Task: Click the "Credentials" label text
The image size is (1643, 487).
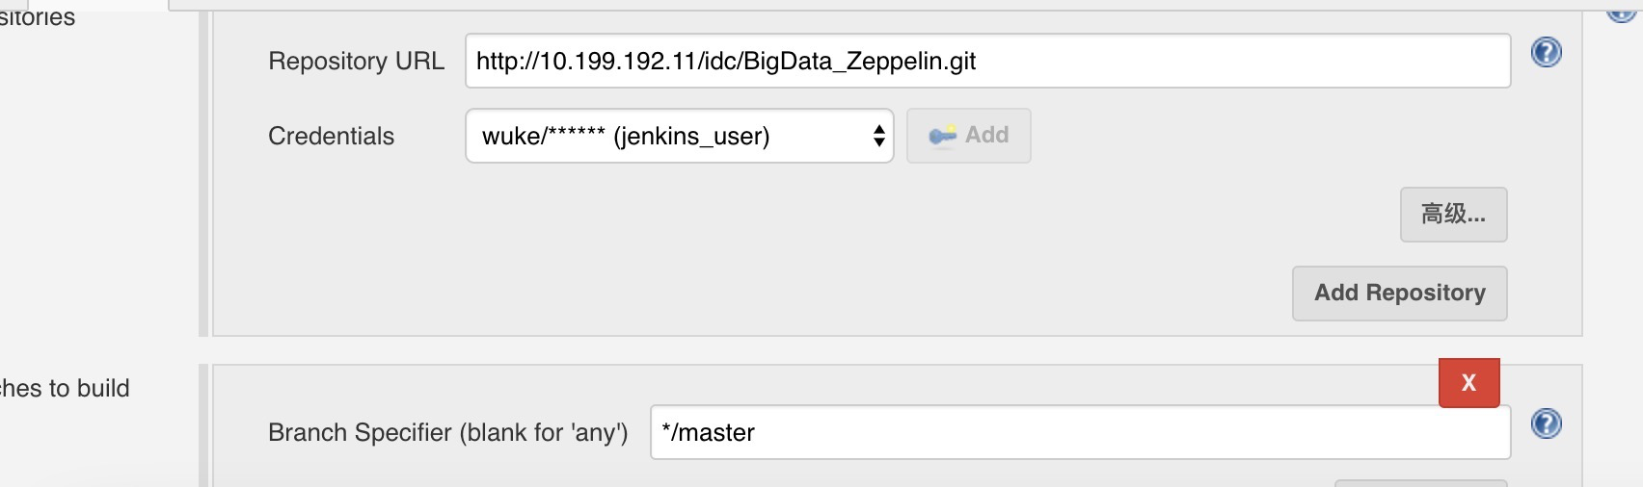Action: coord(331,136)
